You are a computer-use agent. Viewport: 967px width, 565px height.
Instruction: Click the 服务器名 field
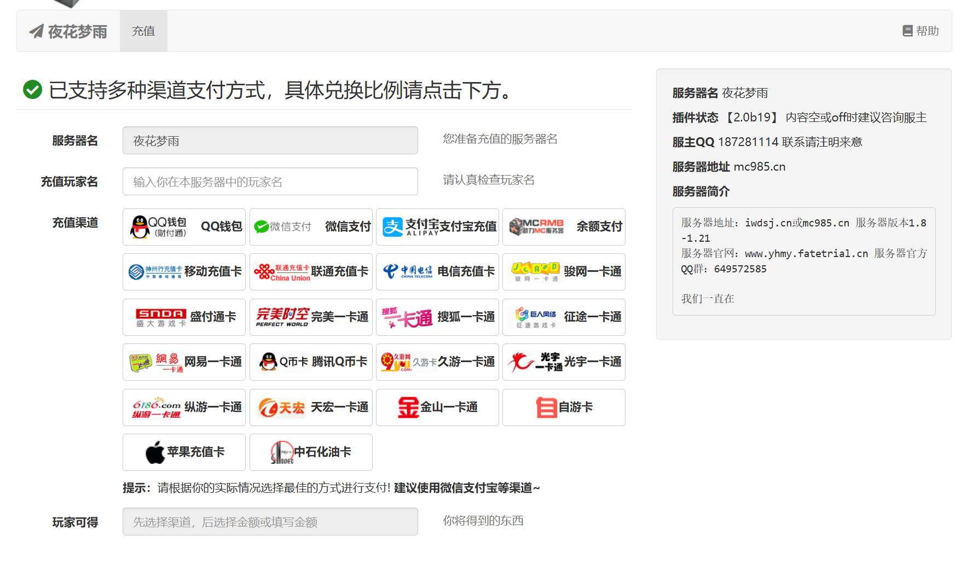[270, 141]
